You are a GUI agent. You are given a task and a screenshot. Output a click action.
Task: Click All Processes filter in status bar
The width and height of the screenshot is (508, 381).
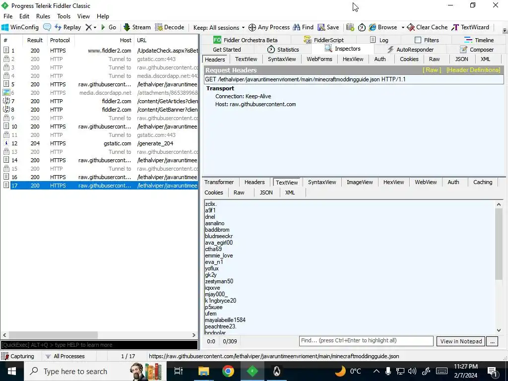(65, 356)
